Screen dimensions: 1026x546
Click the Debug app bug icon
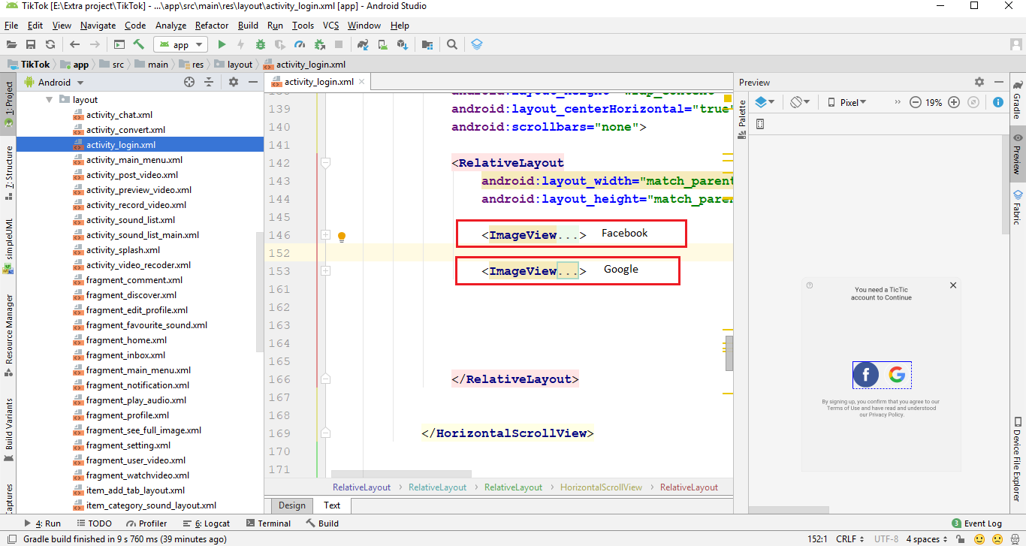coord(261,44)
